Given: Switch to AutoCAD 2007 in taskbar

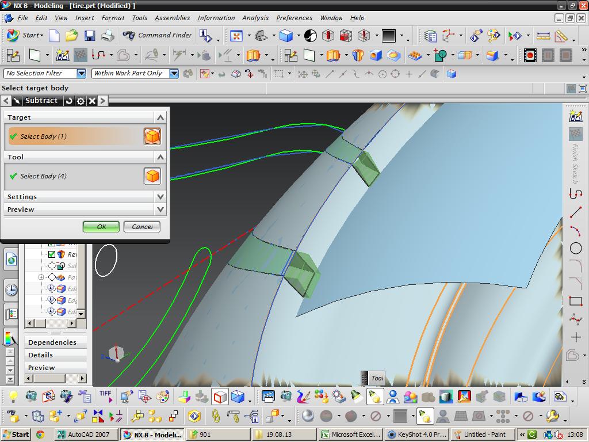Looking at the screenshot, I should tap(87, 435).
